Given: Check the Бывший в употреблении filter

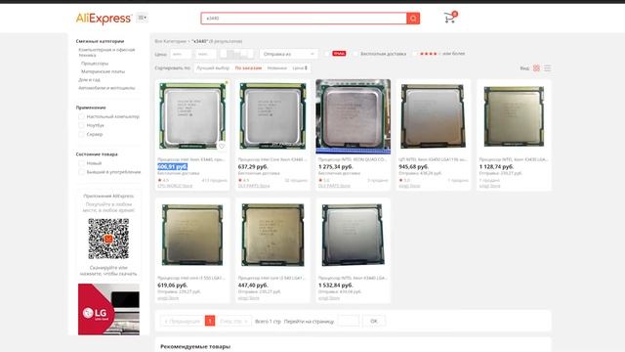Looking at the screenshot, I should [81, 172].
